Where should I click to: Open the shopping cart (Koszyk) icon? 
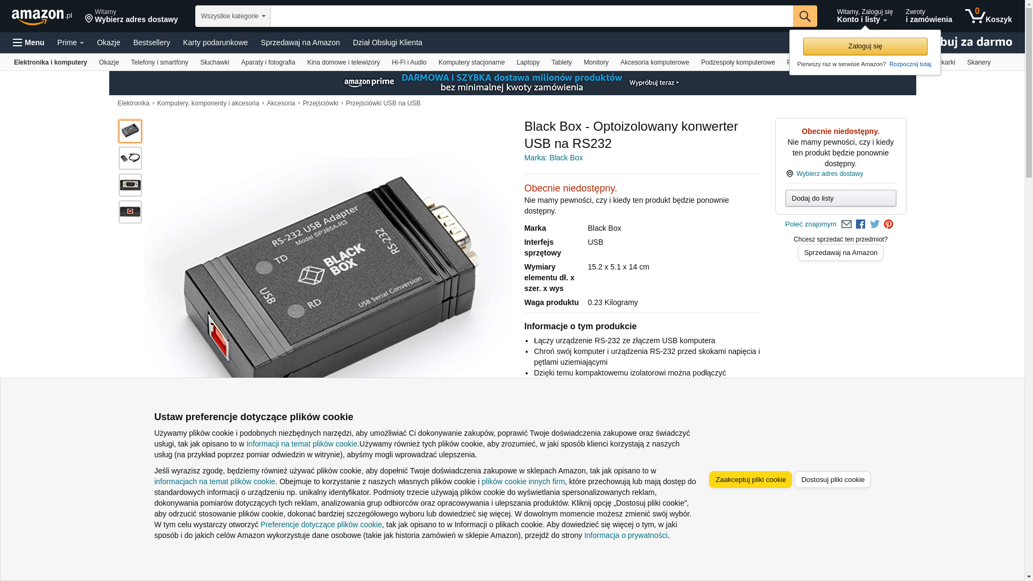pyautogui.click(x=988, y=16)
